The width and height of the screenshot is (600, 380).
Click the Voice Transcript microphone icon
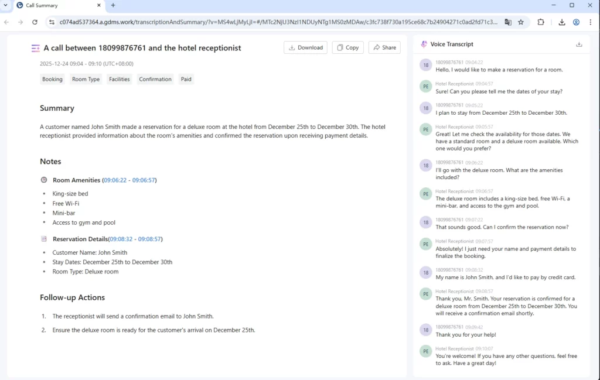pos(424,44)
